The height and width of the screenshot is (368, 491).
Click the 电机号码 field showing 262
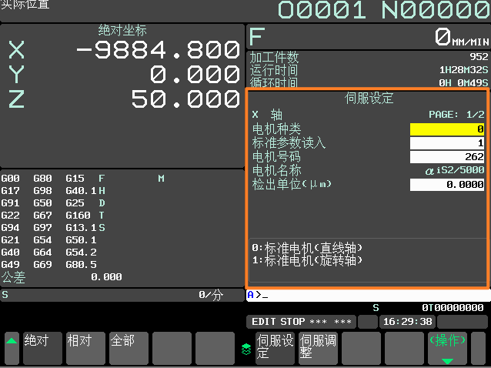(x=447, y=157)
